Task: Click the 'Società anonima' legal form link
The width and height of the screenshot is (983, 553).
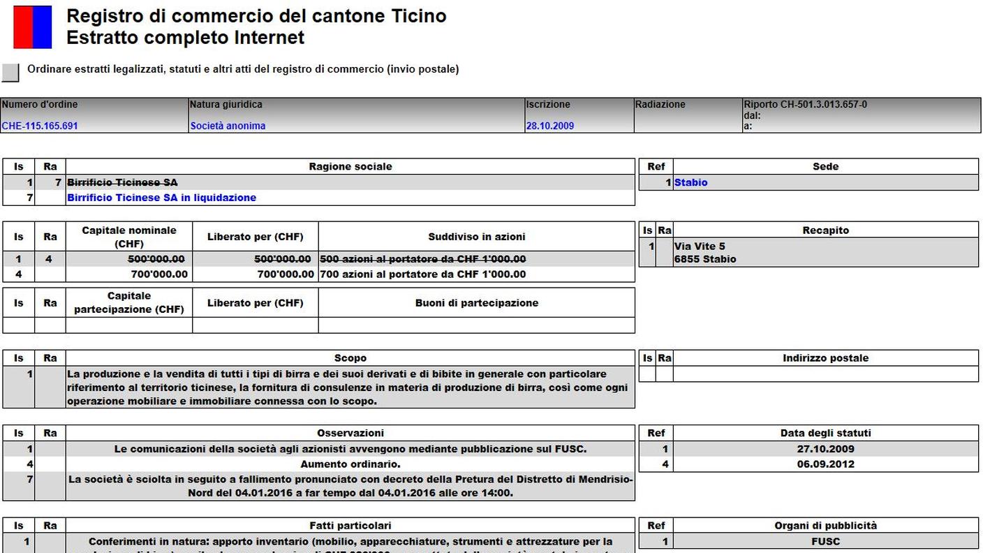Action: [228, 126]
